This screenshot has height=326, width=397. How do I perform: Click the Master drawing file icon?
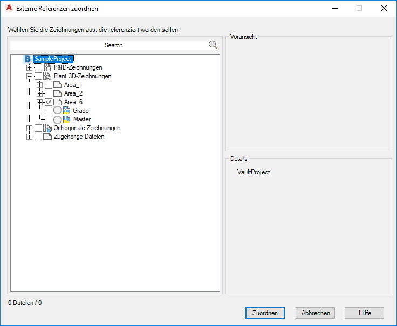[66, 119]
